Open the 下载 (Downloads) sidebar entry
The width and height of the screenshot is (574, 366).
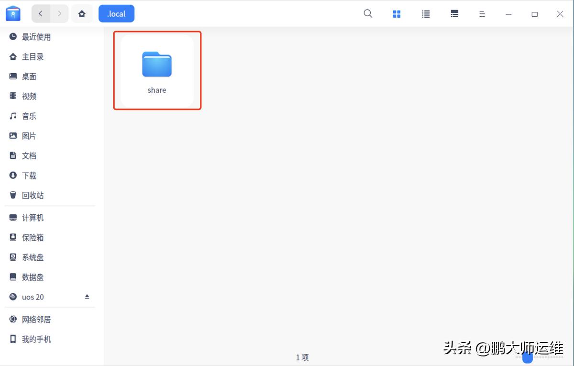coord(28,175)
